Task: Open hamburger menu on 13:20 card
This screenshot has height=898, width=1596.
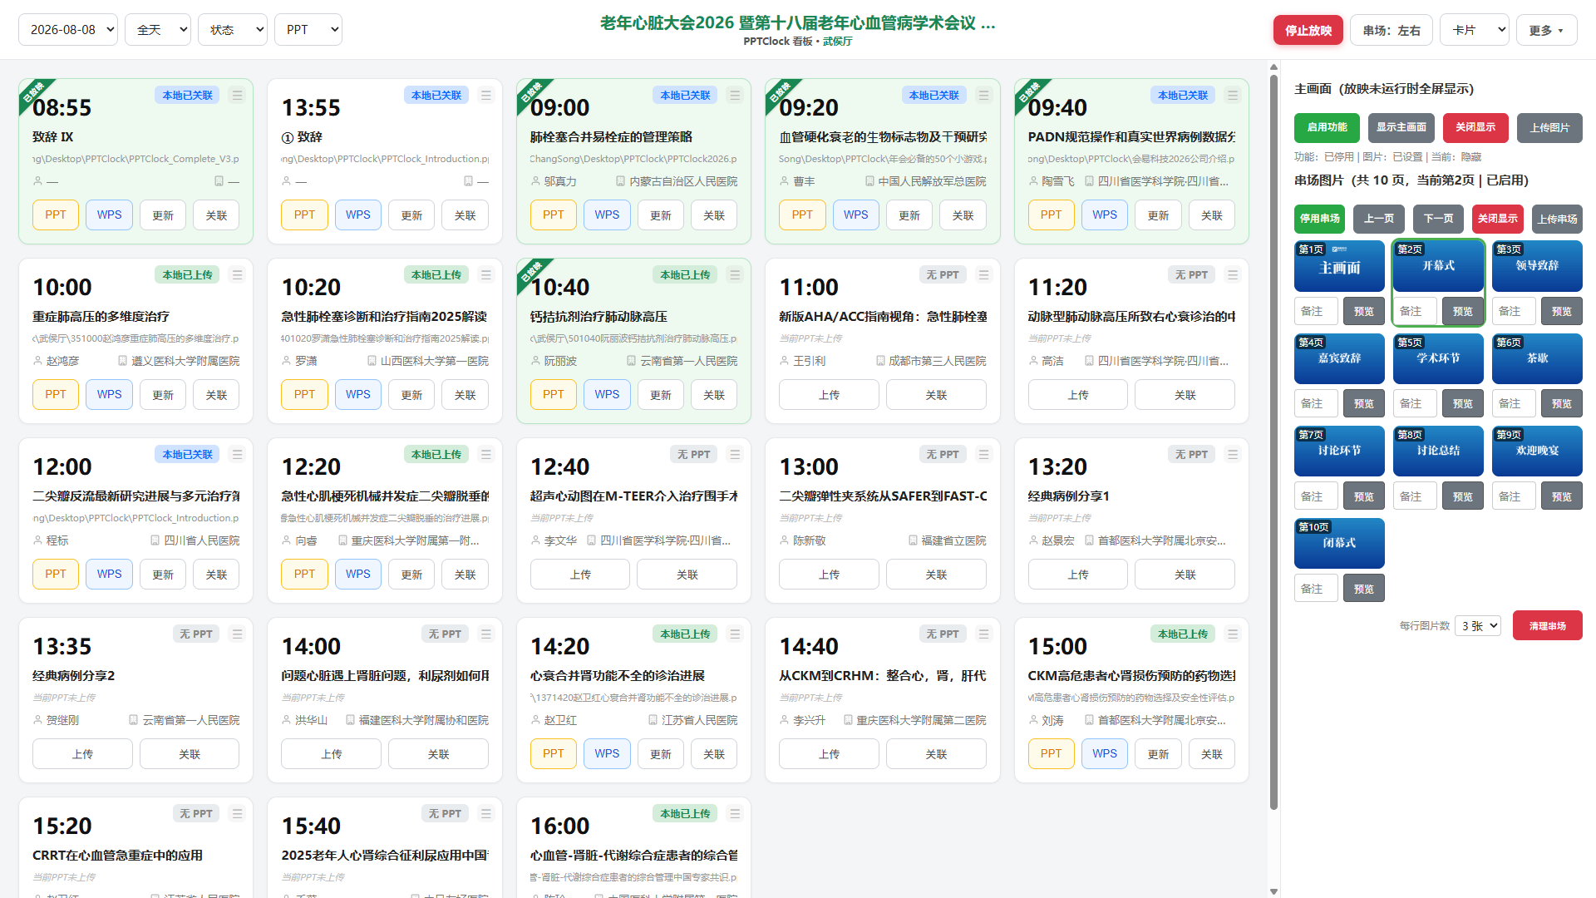Action: point(1233,455)
